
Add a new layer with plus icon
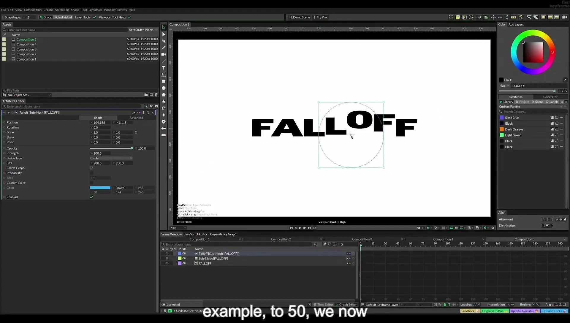(315, 244)
